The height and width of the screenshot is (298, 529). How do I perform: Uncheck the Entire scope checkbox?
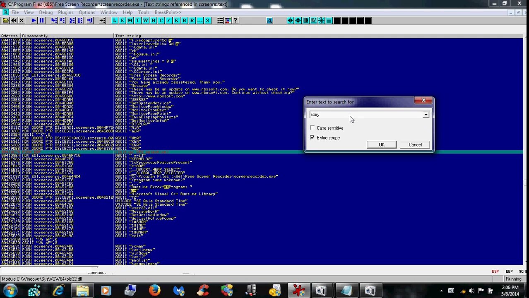click(312, 137)
